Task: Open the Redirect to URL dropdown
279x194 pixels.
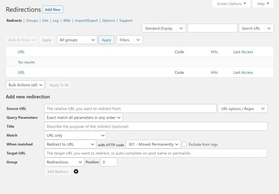Action: point(70,144)
